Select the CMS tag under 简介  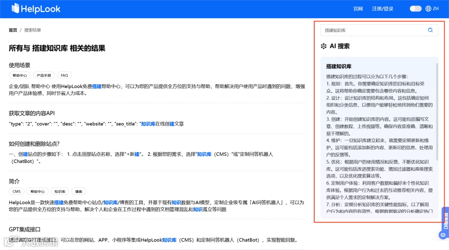click(x=16, y=191)
